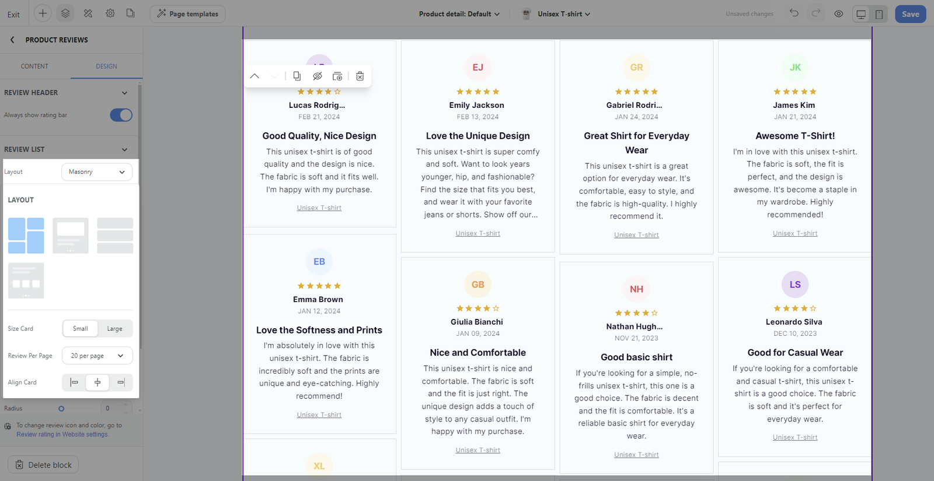Click the Radius slider handle

point(61,409)
